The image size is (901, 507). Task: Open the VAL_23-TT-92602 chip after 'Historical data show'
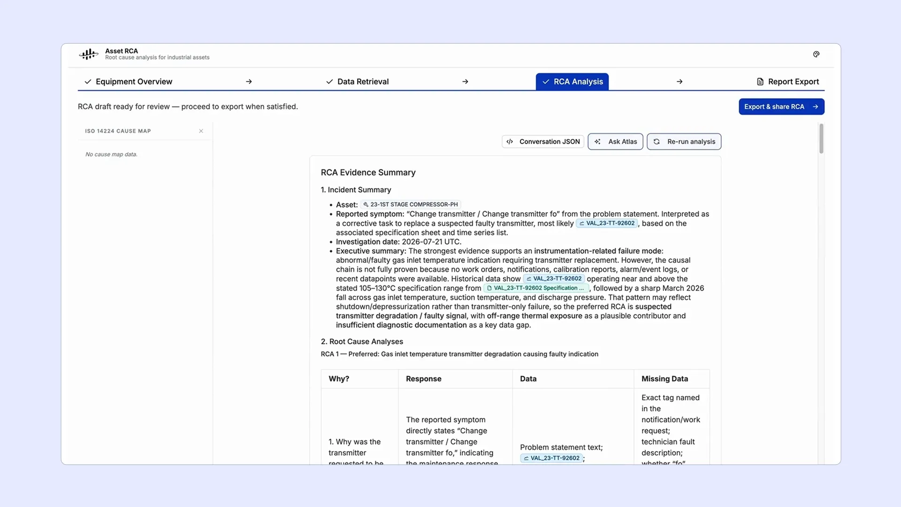(x=554, y=279)
